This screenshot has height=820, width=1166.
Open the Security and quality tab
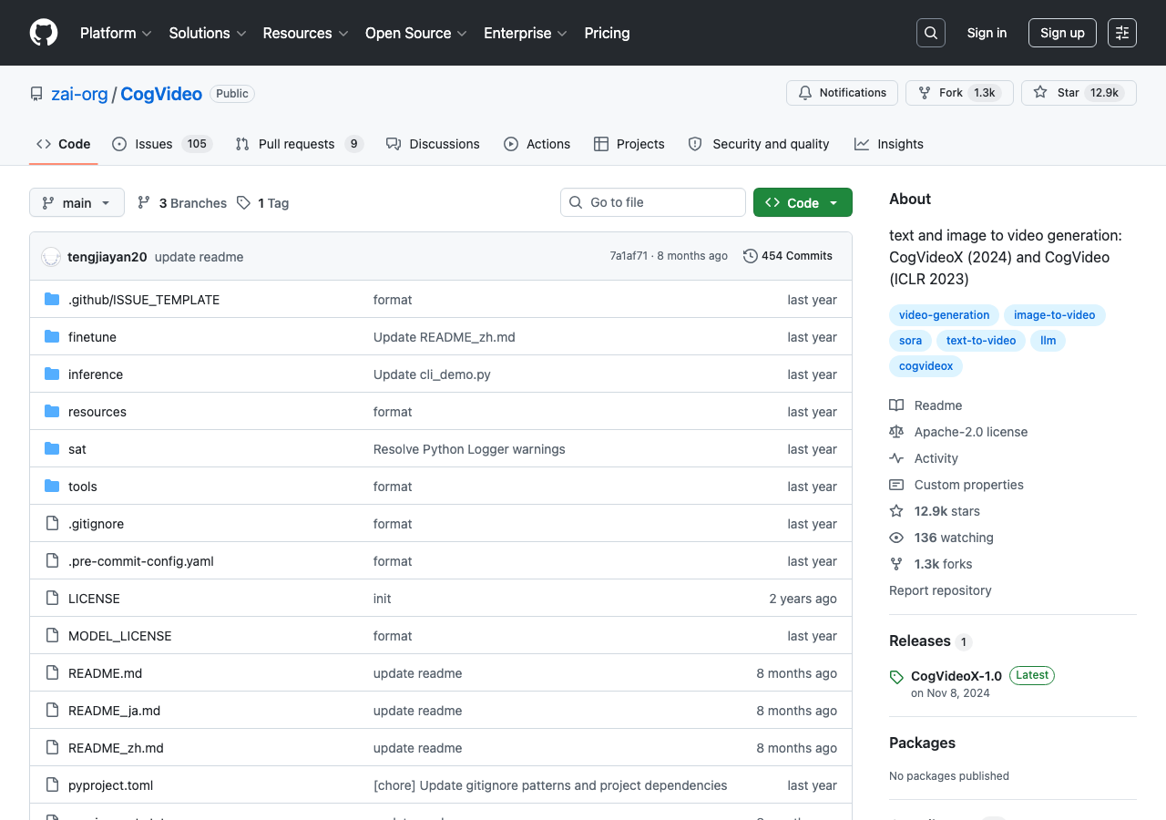(x=759, y=144)
